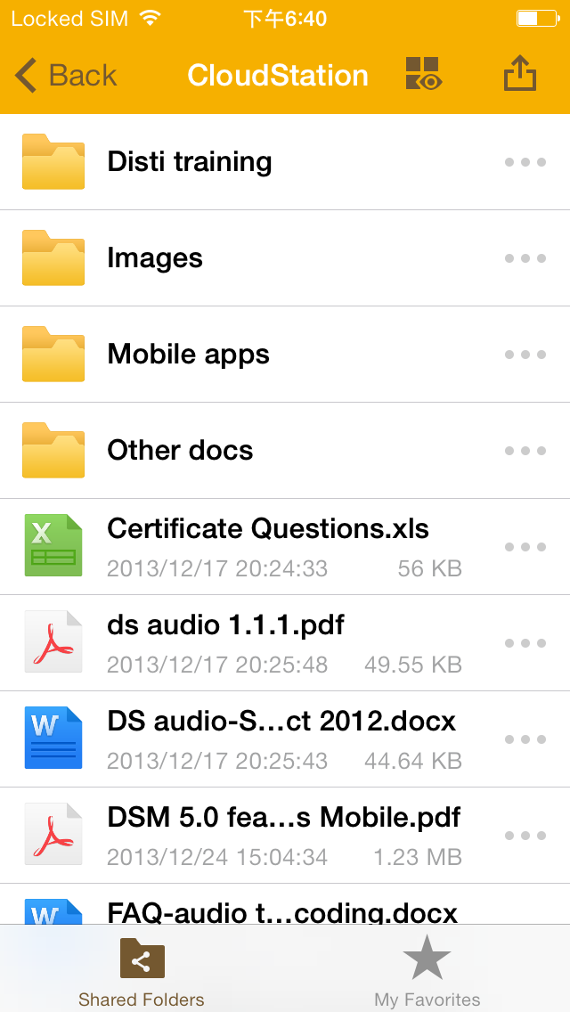This screenshot has width=570, height=1012.
Task: Open more options for DSM 5.0 fea…s Mobile.pdf
Action: [525, 835]
